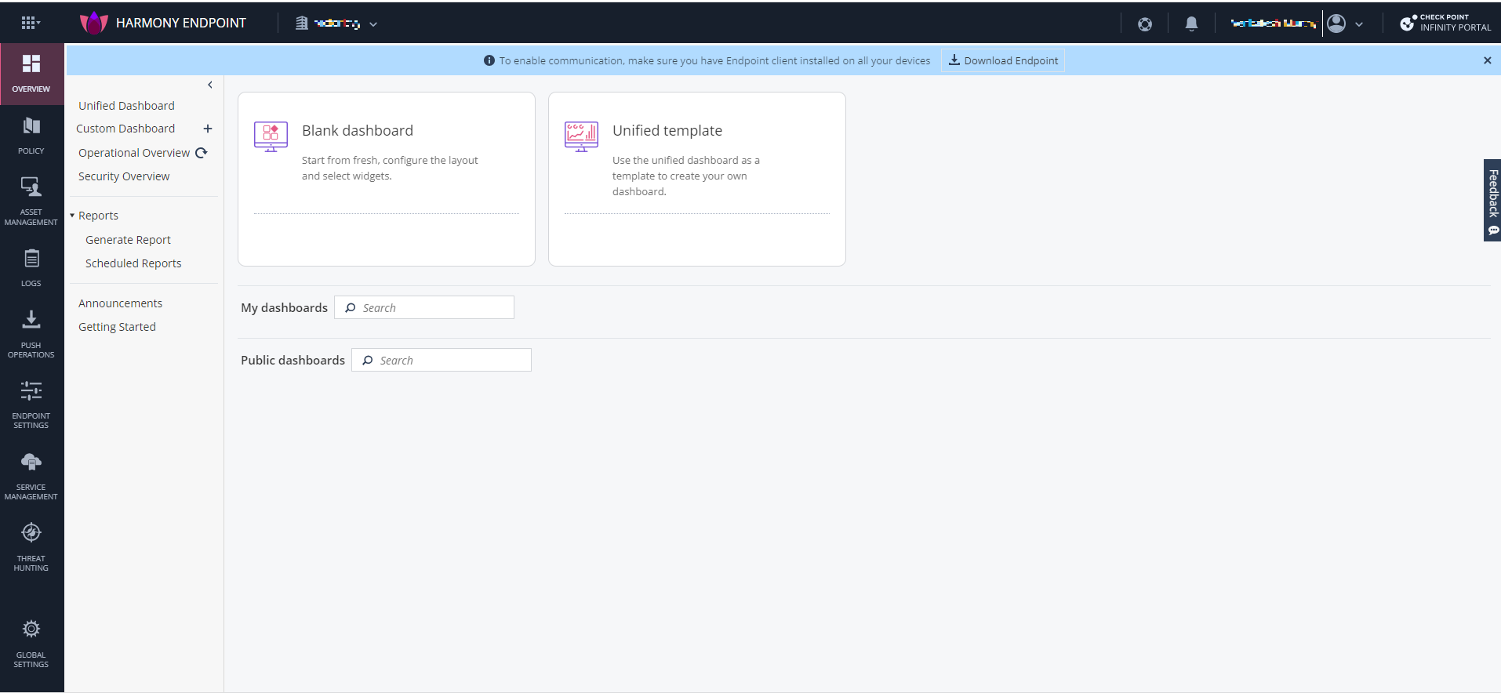This screenshot has height=693, width=1501.
Task: Expand the user profile dropdown arrow
Action: click(x=1359, y=24)
